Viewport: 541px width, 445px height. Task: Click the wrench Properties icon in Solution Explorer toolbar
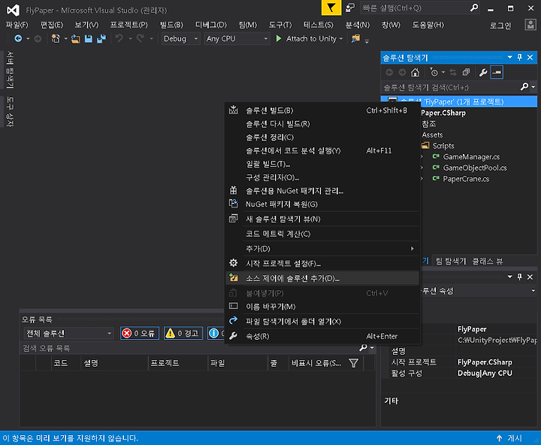[483, 72]
